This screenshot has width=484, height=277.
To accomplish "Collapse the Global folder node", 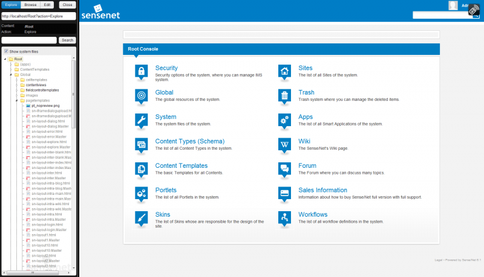I will [11, 74].
